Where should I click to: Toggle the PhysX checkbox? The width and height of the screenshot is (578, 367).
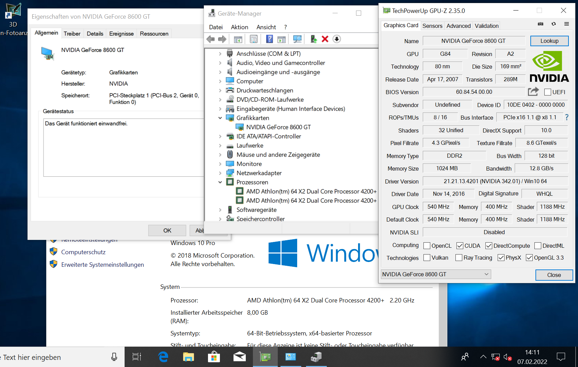coord(501,258)
